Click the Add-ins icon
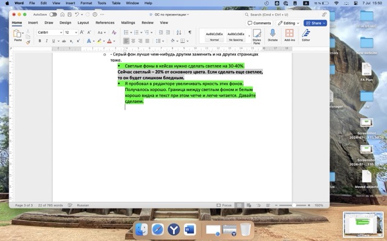This screenshot has height=241, width=387. coord(289,34)
